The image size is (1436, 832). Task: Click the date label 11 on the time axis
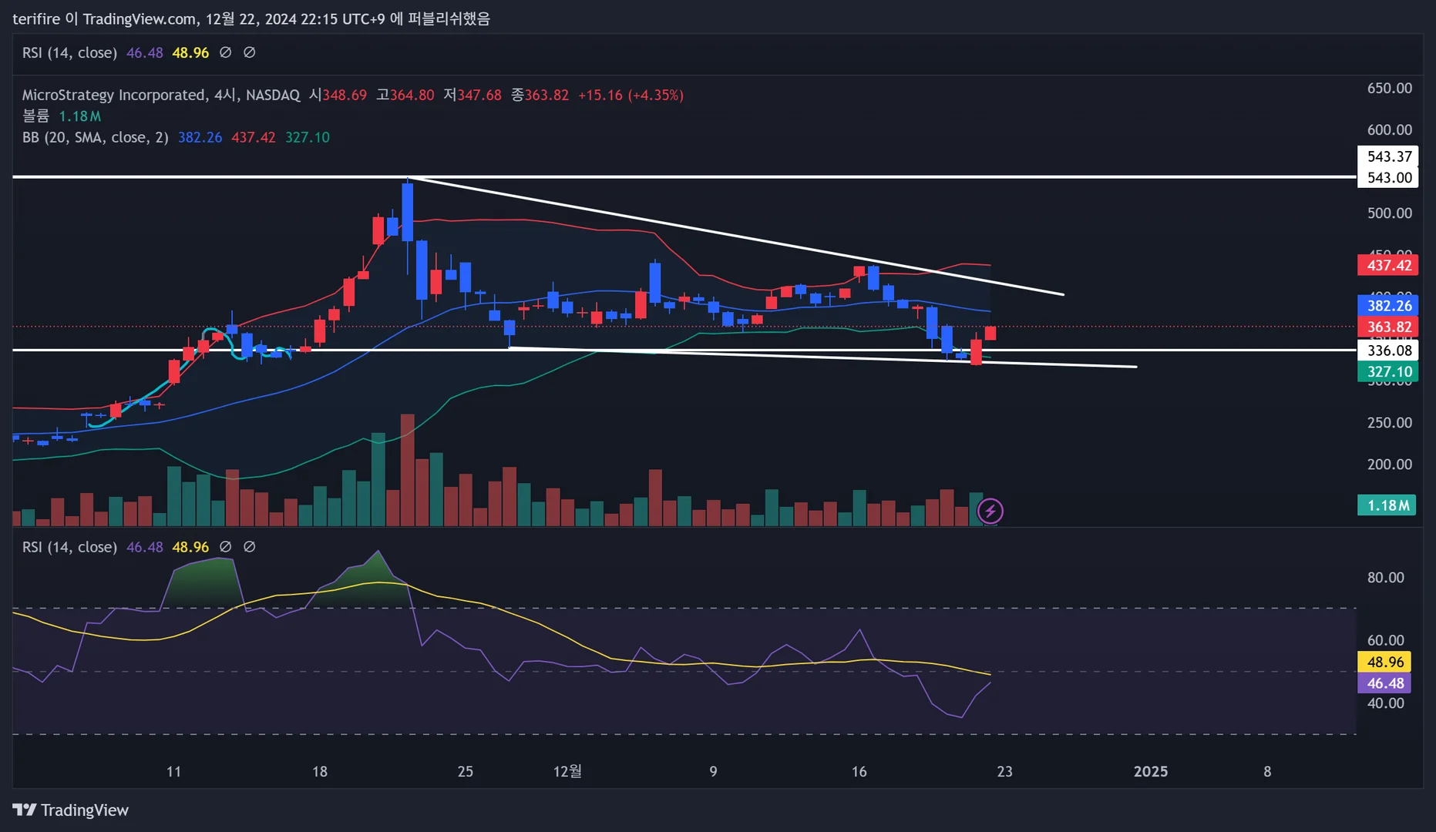click(x=174, y=771)
